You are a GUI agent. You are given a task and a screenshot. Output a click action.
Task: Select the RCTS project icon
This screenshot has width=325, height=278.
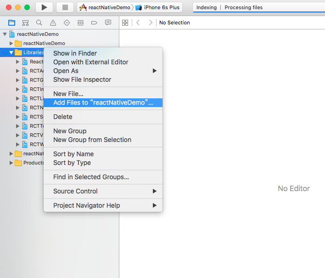point(25,117)
